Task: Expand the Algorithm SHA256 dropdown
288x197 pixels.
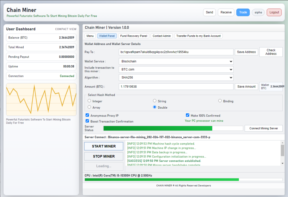Action: [x=176, y=77]
